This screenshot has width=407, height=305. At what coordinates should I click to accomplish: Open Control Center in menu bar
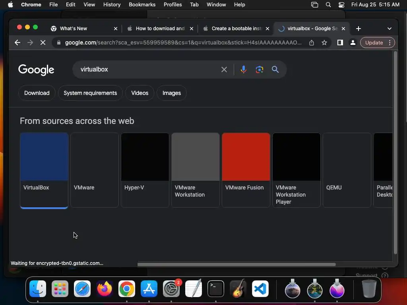point(341,4)
